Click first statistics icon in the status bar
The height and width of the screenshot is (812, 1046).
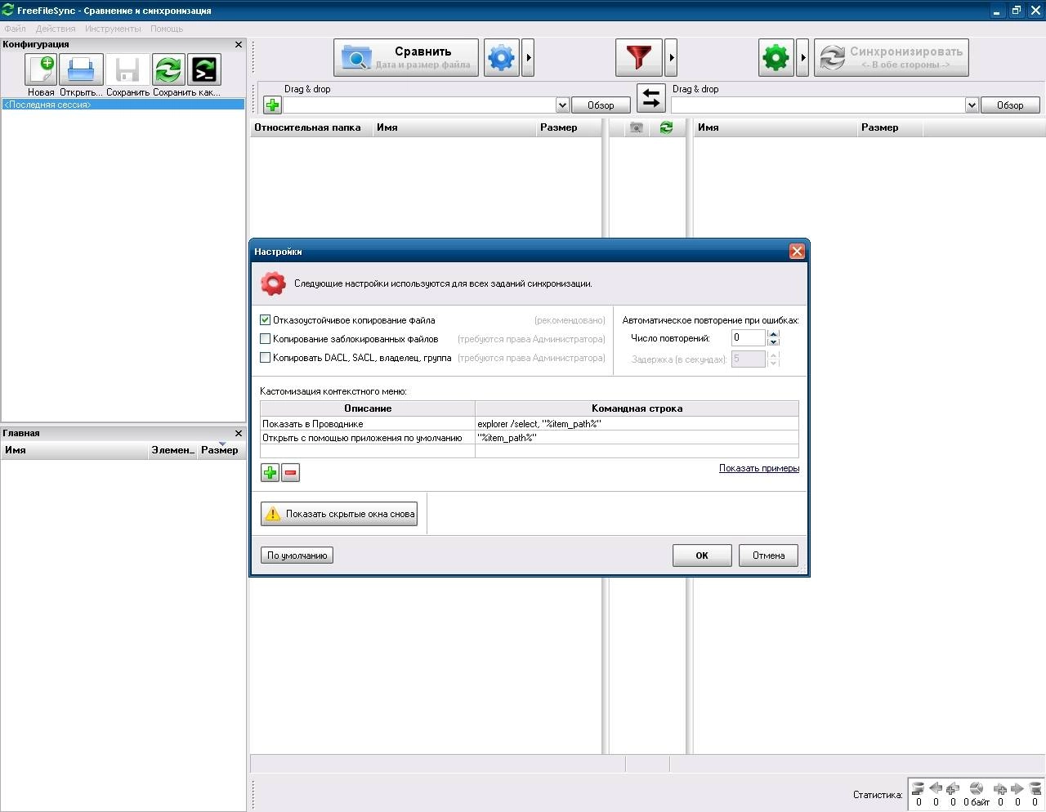tap(918, 788)
